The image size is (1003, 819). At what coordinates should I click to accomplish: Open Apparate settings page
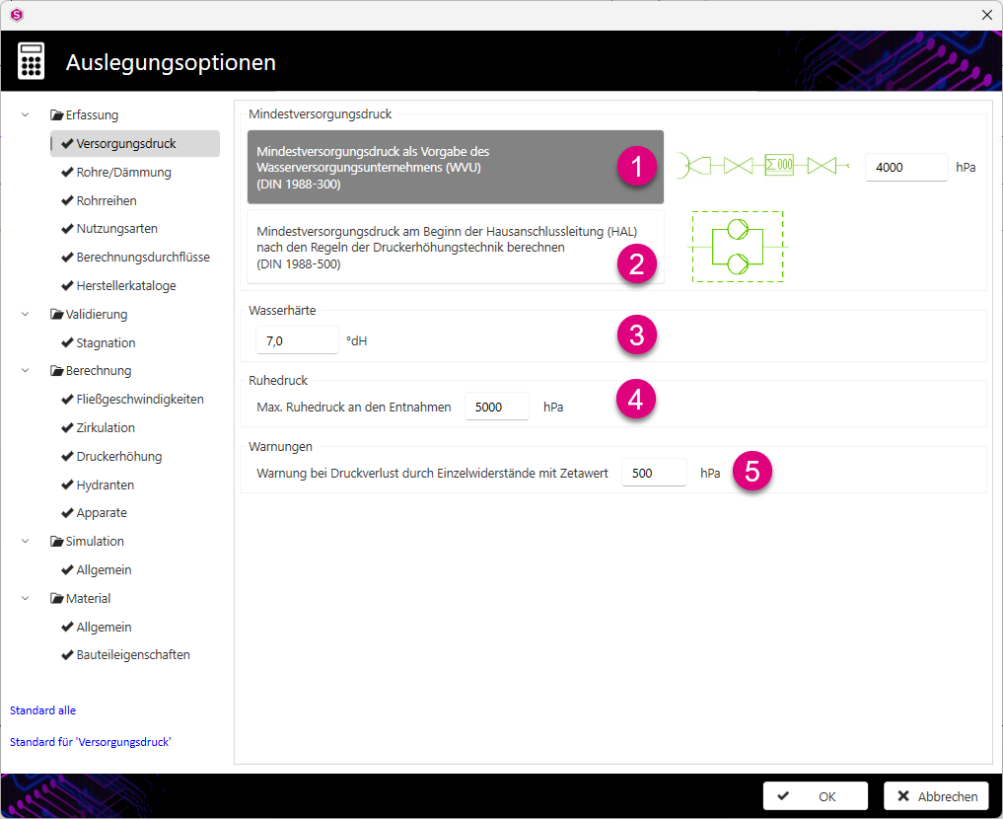click(101, 512)
